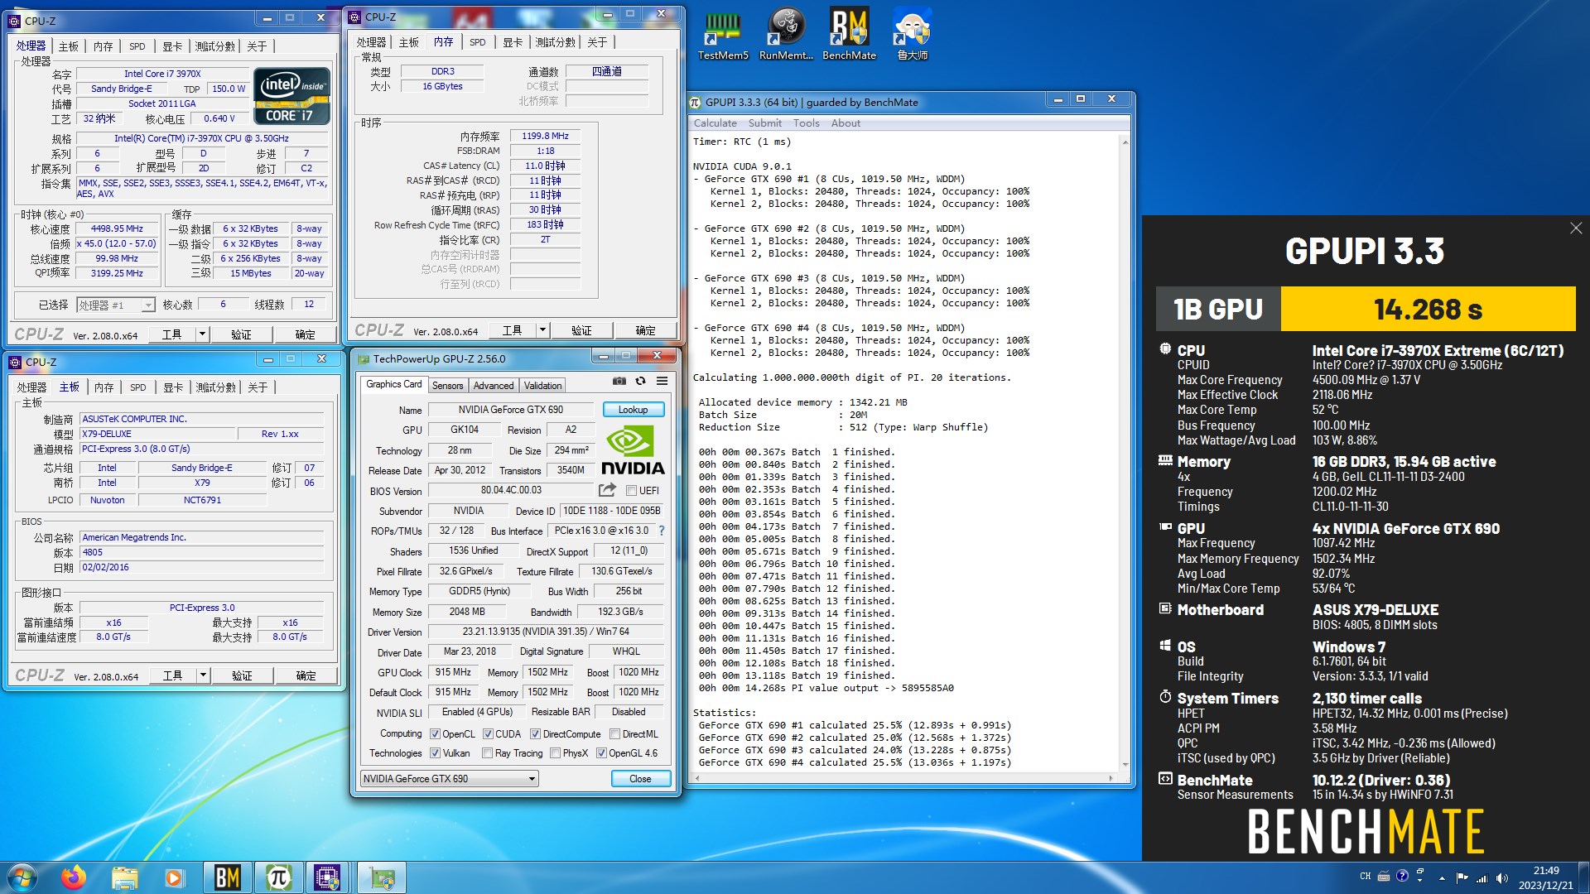
Task: Click the BIOS export share icon in GPU-Z
Action: coord(607,490)
